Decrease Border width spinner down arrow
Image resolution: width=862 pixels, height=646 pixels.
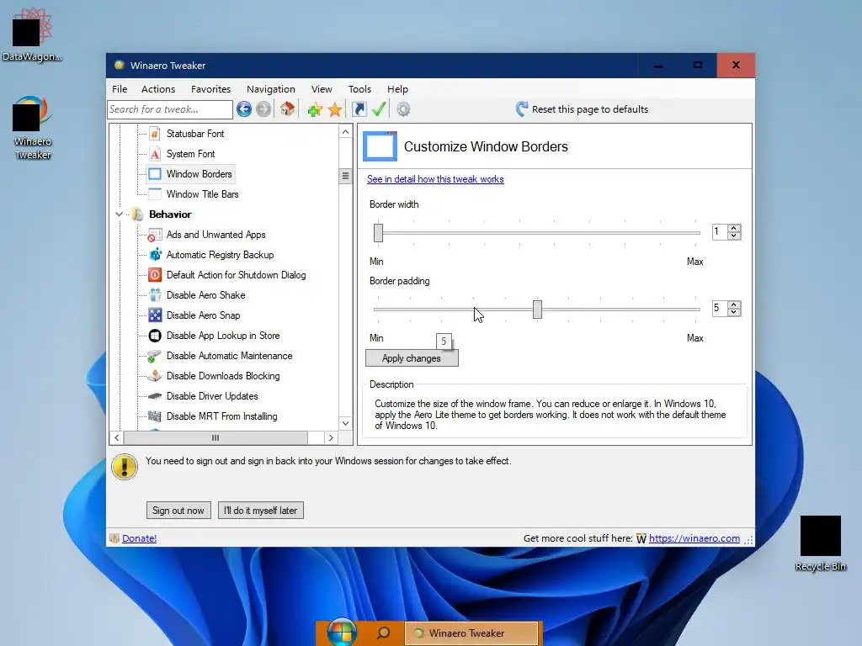[x=733, y=236]
